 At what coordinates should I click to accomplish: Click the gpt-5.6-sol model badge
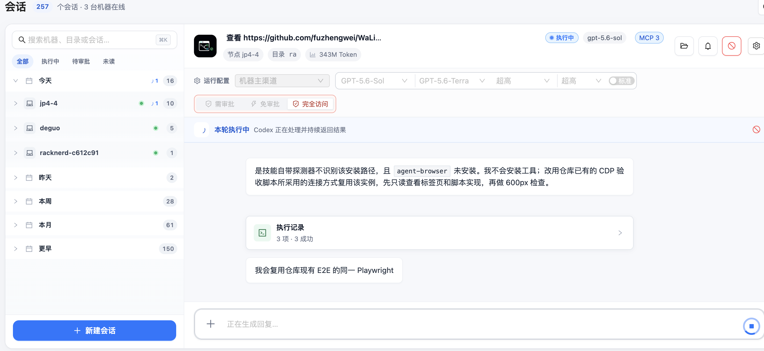click(x=605, y=38)
